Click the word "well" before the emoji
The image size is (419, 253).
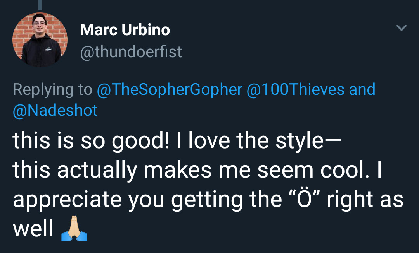33,229
